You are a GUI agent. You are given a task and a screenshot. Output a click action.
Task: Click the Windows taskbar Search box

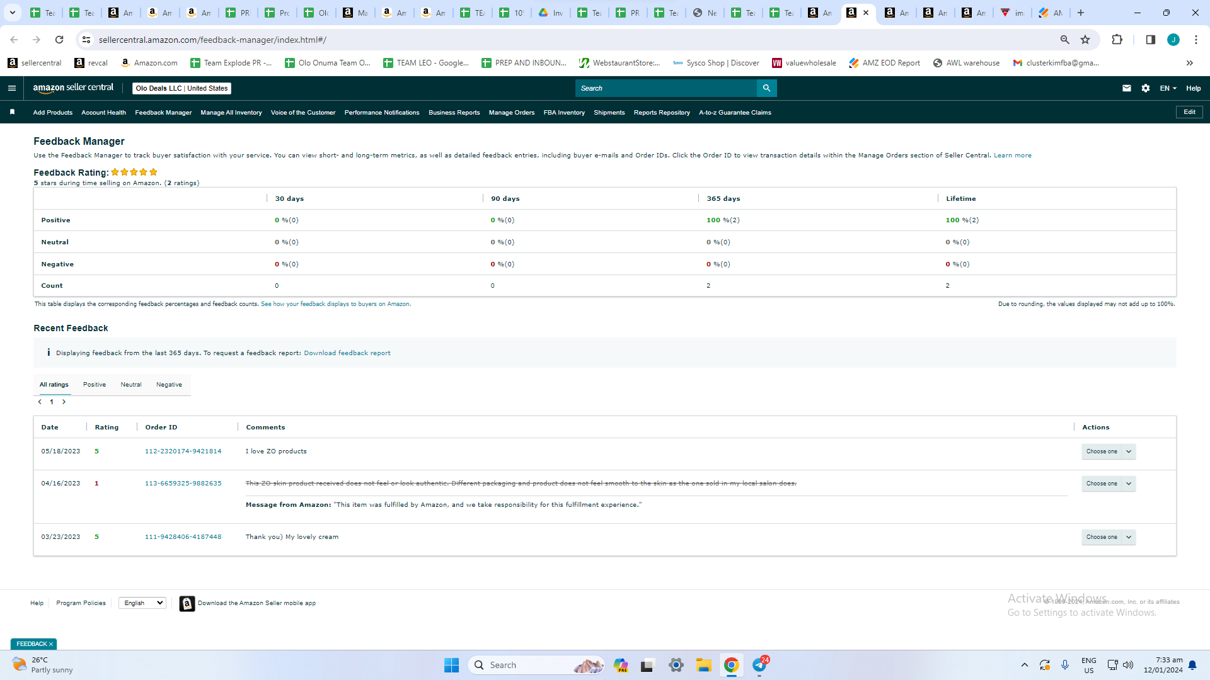tap(536, 665)
